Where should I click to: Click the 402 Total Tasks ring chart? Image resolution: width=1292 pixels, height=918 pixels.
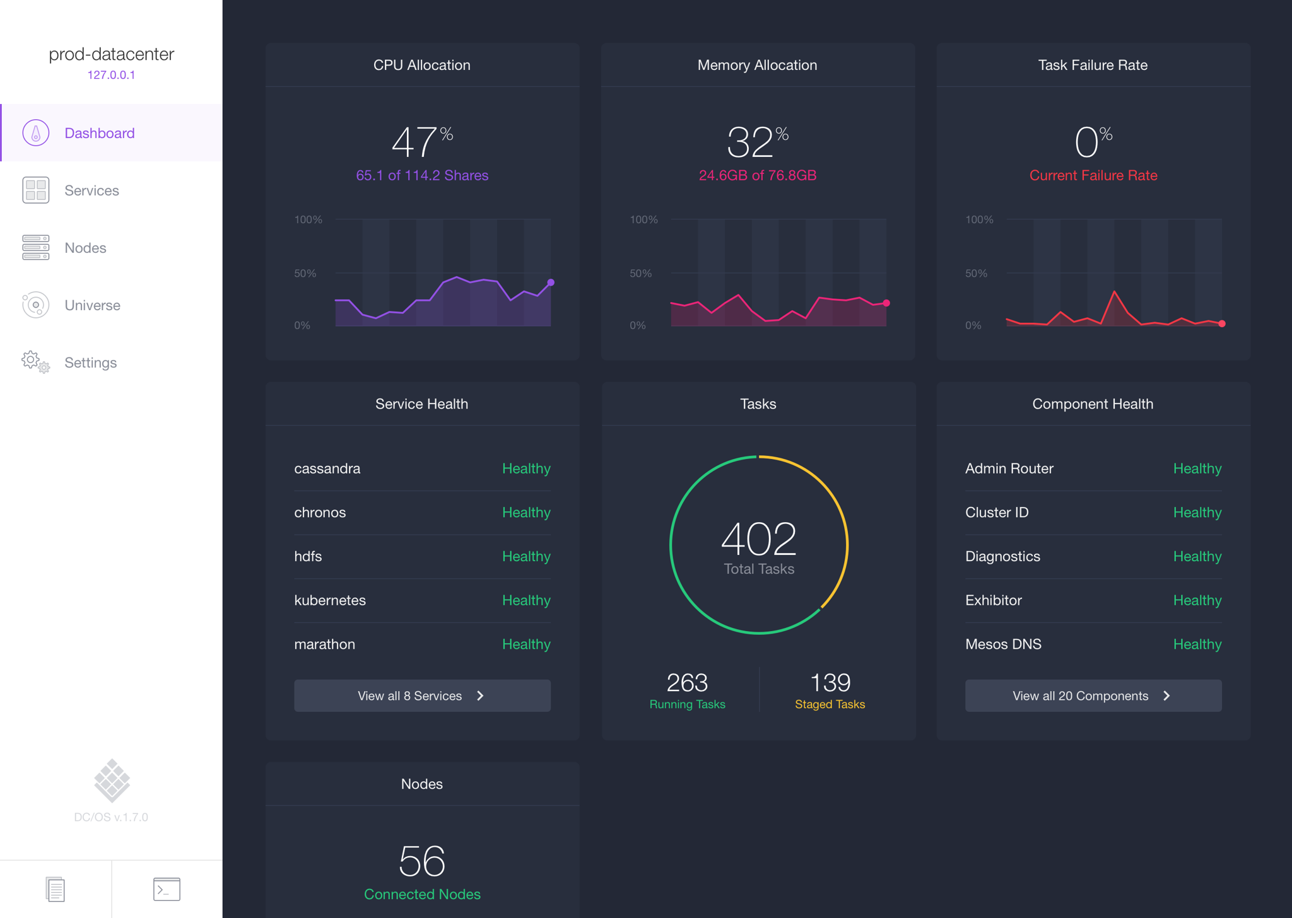758,545
